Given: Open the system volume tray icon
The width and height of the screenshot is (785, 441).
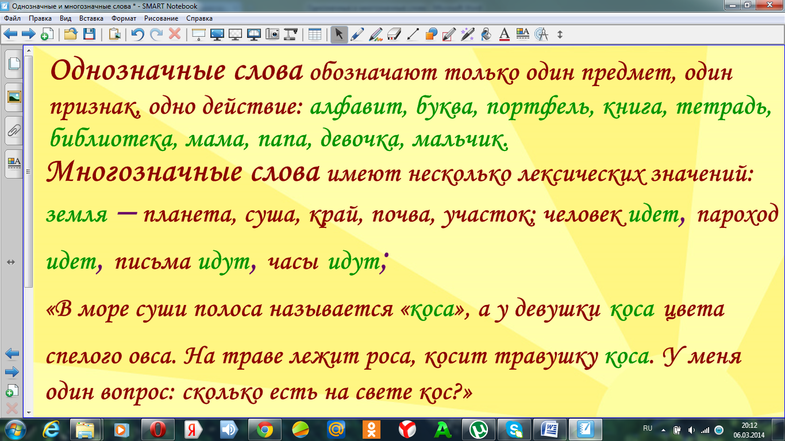Looking at the screenshot, I should point(691,430).
